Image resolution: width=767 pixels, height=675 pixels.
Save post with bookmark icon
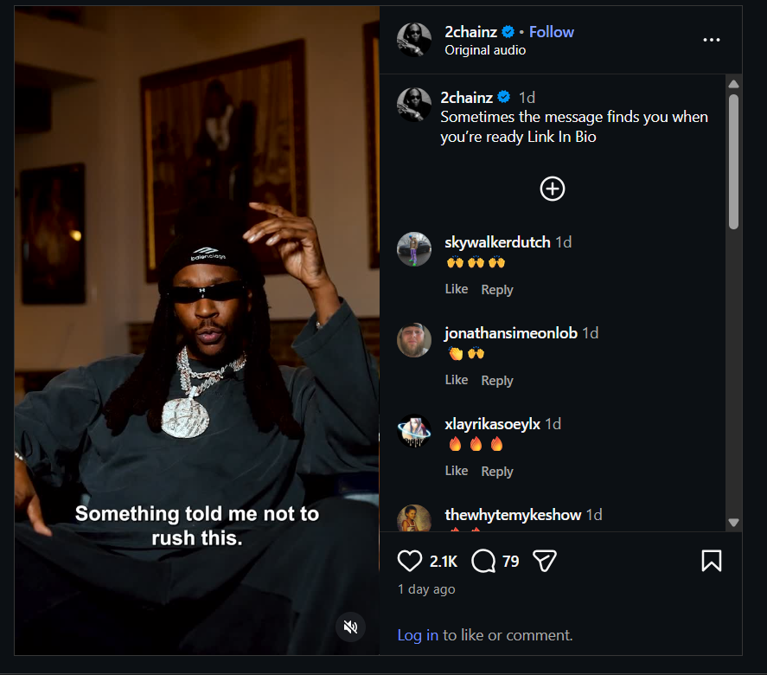point(711,562)
